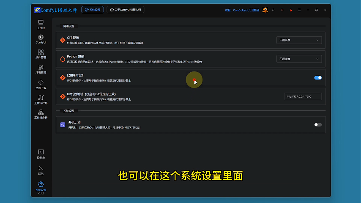Open the ComfyUI sidebar section
Image resolution: width=361 pixels, height=203 pixels.
[x=41, y=39]
